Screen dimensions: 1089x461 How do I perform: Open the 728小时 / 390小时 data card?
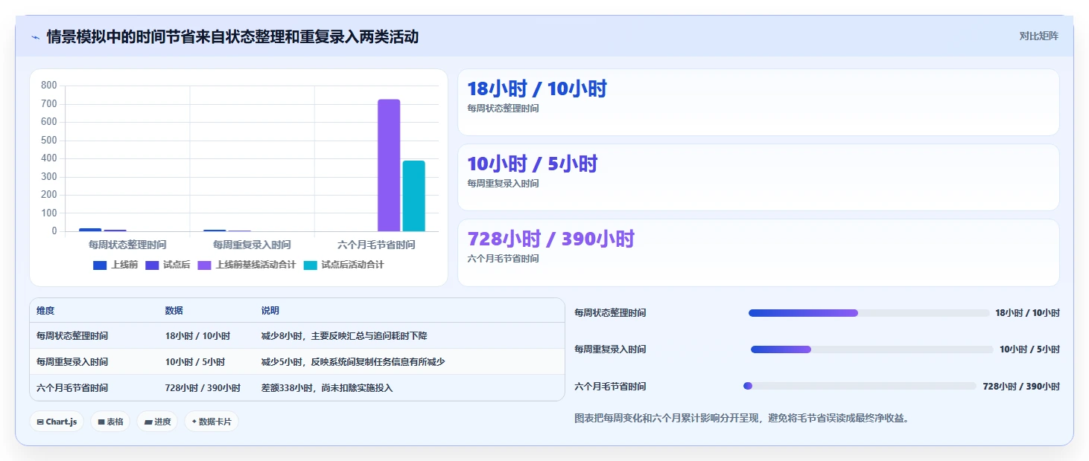pyautogui.click(x=758, y=252)
